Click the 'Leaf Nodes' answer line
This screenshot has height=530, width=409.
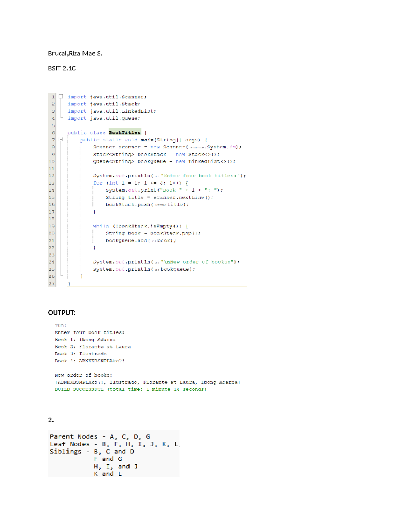[114, 444]
